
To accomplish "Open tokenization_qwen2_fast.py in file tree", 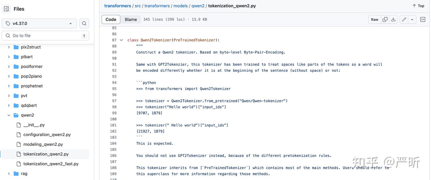I will (x=51, y=164).
